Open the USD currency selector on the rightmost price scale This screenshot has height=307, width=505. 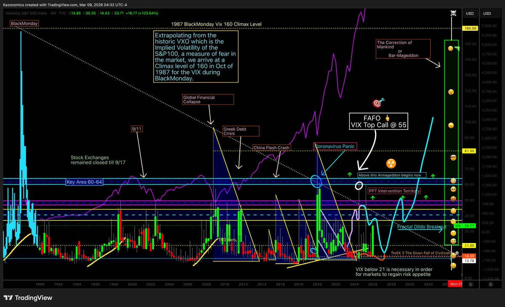tap(487, 13)
